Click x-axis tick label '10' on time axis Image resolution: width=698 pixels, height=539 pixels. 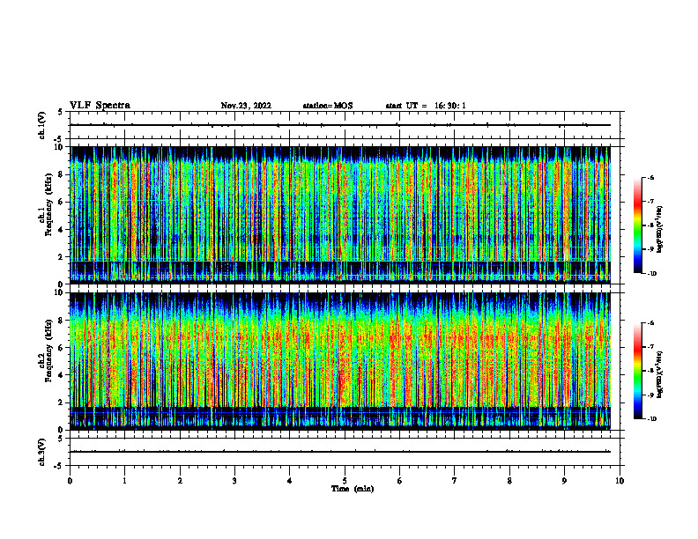click(x=620, y=481)
